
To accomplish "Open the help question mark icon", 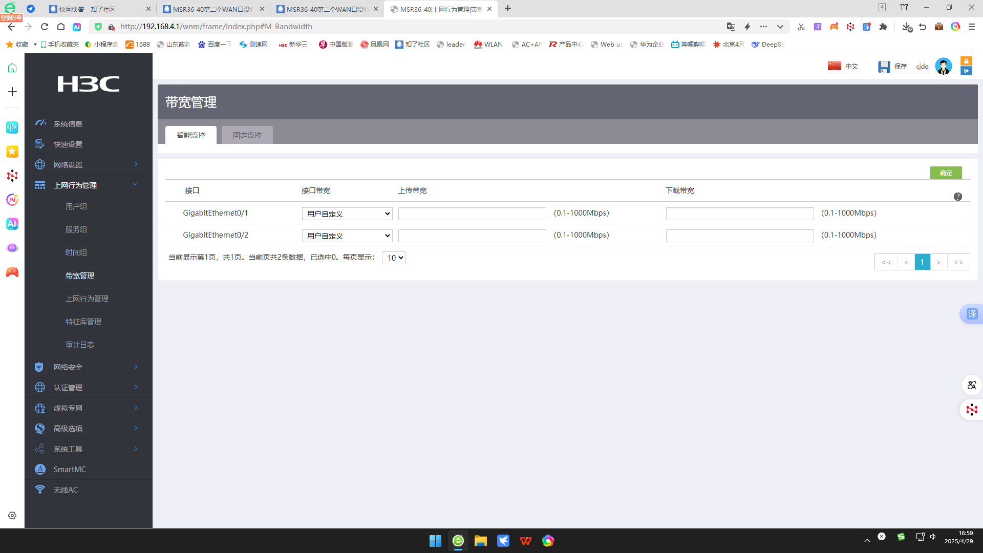I will pos(958,197).
